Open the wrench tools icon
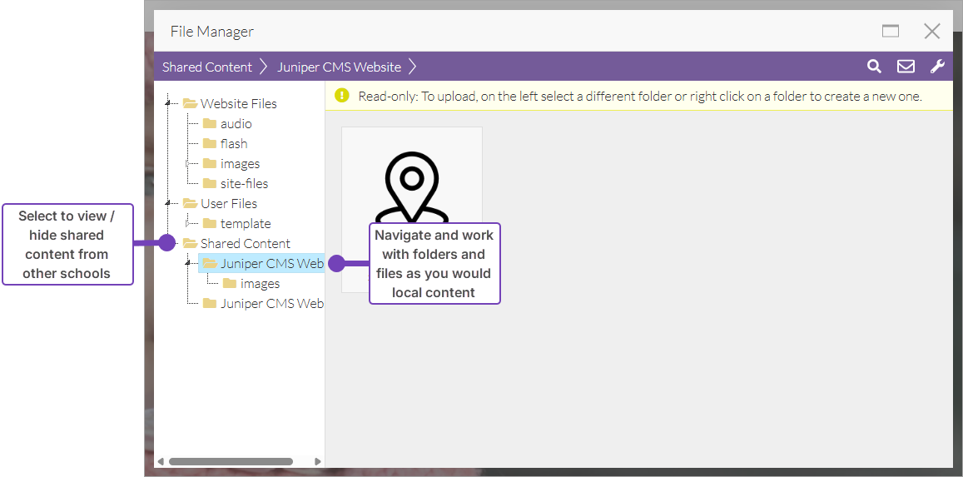This screenshot has height=477, width=963. point(937,67)
